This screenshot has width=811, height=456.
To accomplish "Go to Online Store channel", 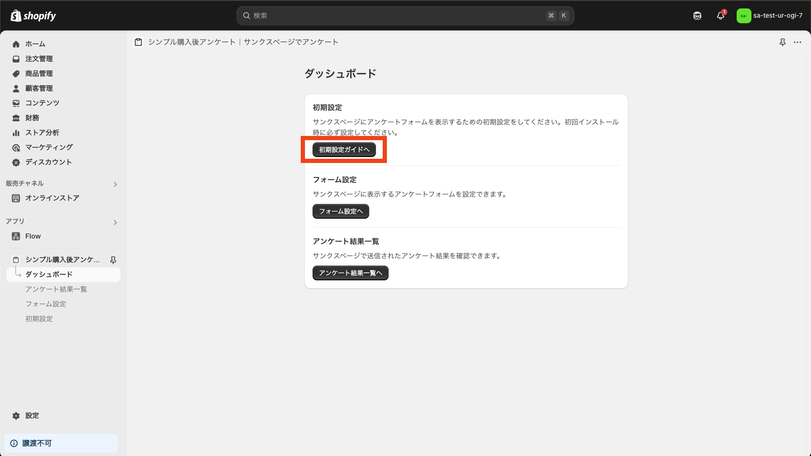I will pos(52,198).
